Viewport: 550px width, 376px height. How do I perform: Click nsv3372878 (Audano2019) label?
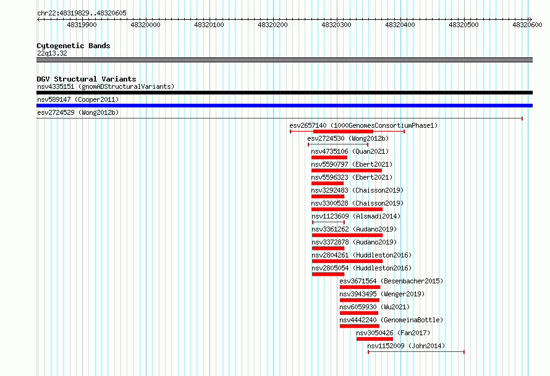354,242
